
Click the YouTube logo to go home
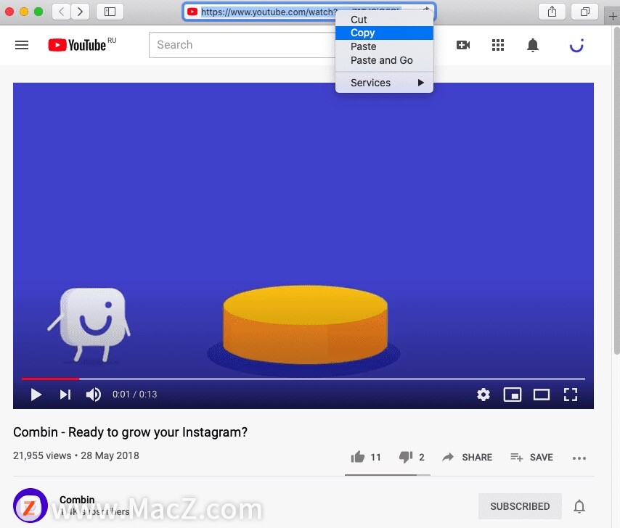pos(77,45)
